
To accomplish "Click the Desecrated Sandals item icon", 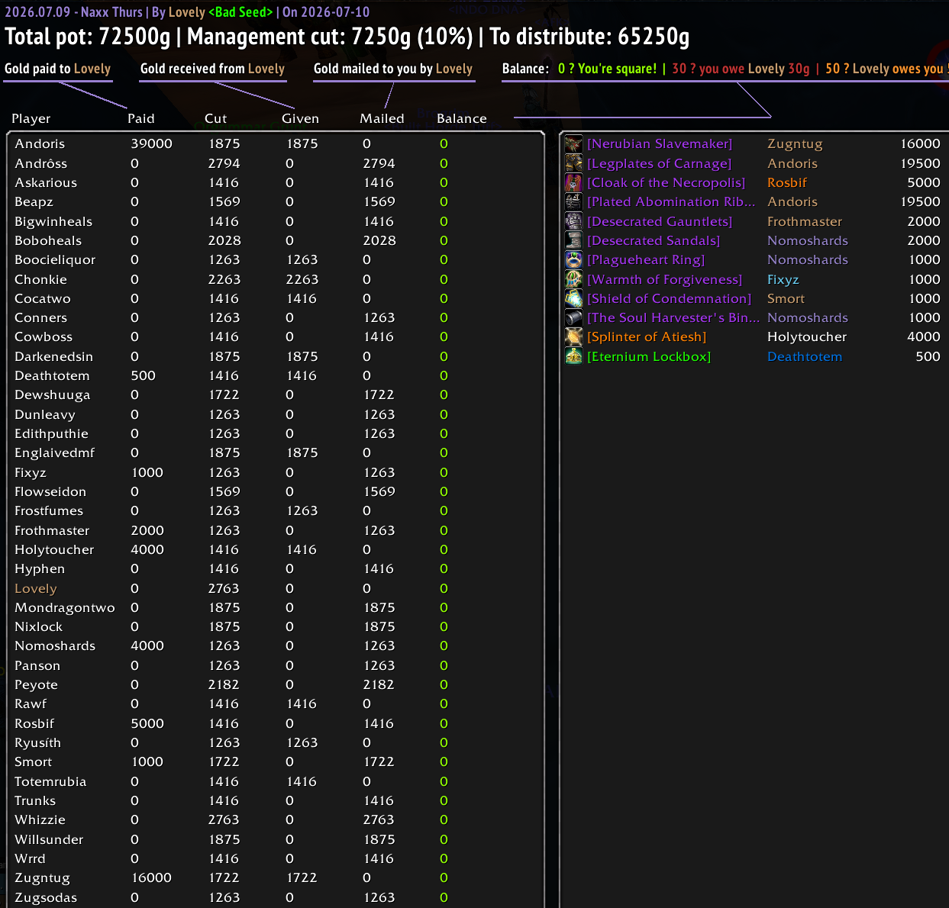I will tap(573, 240).
